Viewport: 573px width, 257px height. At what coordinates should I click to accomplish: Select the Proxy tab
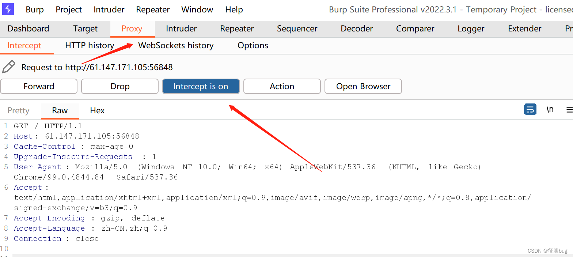click(132, 29)
